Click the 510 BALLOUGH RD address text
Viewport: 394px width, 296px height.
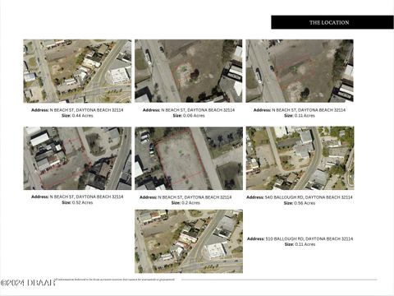click(300, 239)
